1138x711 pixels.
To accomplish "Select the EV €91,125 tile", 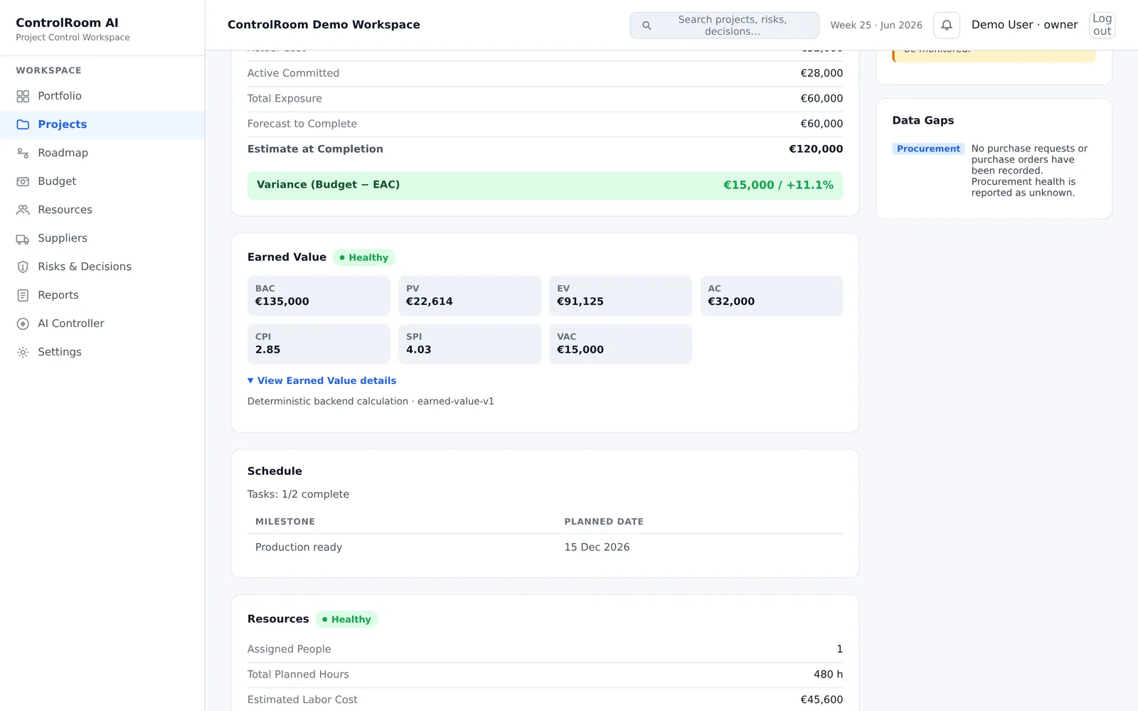I will [620, 296].
